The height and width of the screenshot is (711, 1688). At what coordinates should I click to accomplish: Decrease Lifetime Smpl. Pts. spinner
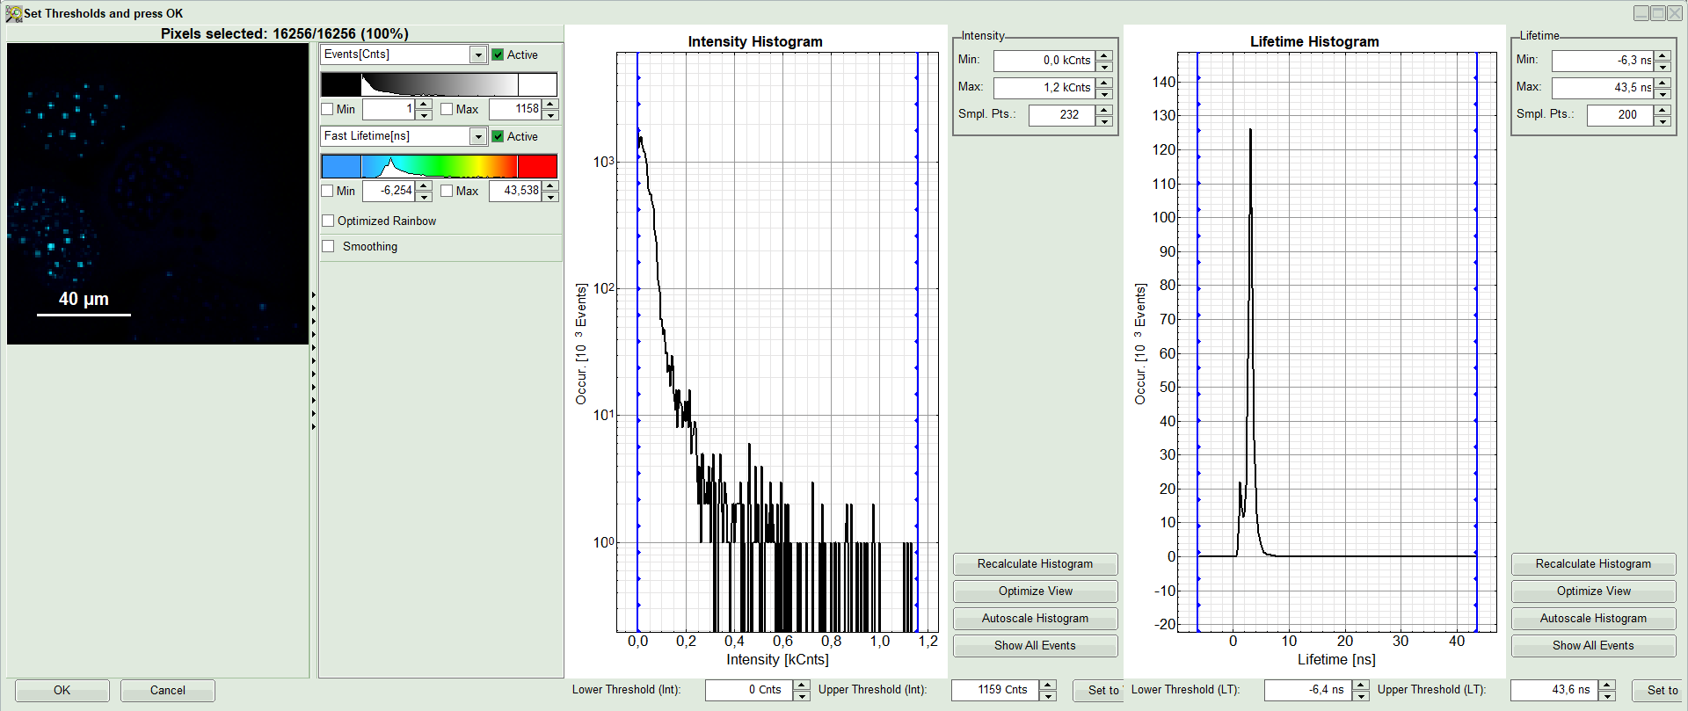1663,120
